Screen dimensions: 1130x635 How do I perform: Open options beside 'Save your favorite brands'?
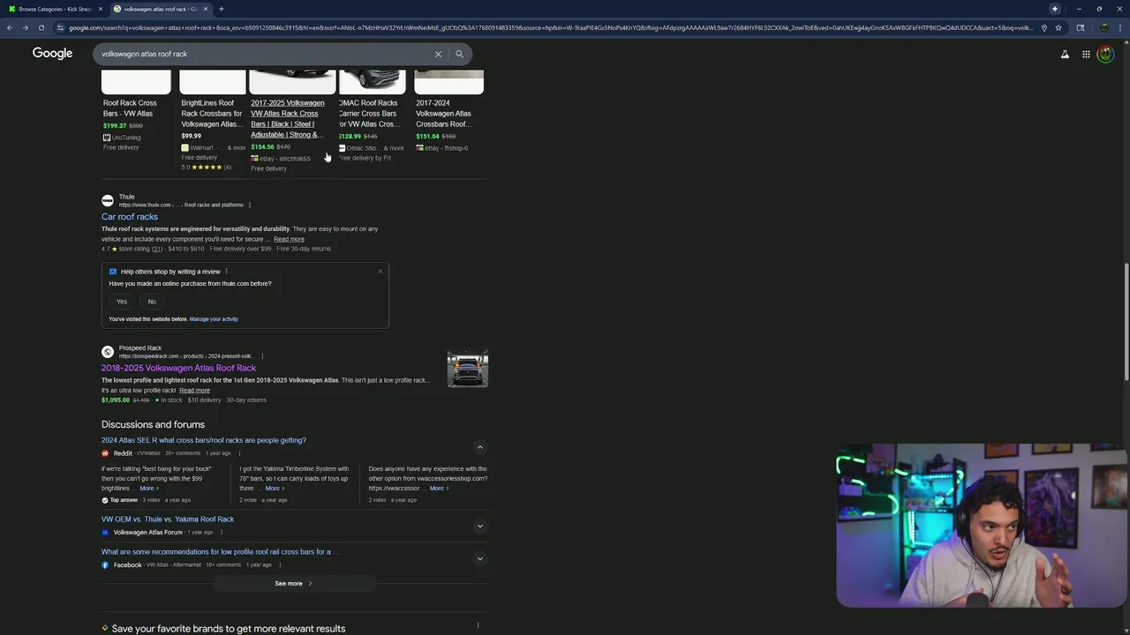(478, 626)
